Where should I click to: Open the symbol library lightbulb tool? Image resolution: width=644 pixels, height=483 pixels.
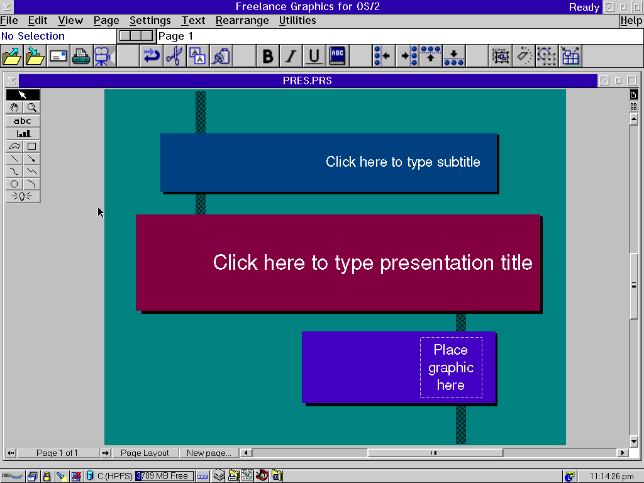[x=23, y=196]
